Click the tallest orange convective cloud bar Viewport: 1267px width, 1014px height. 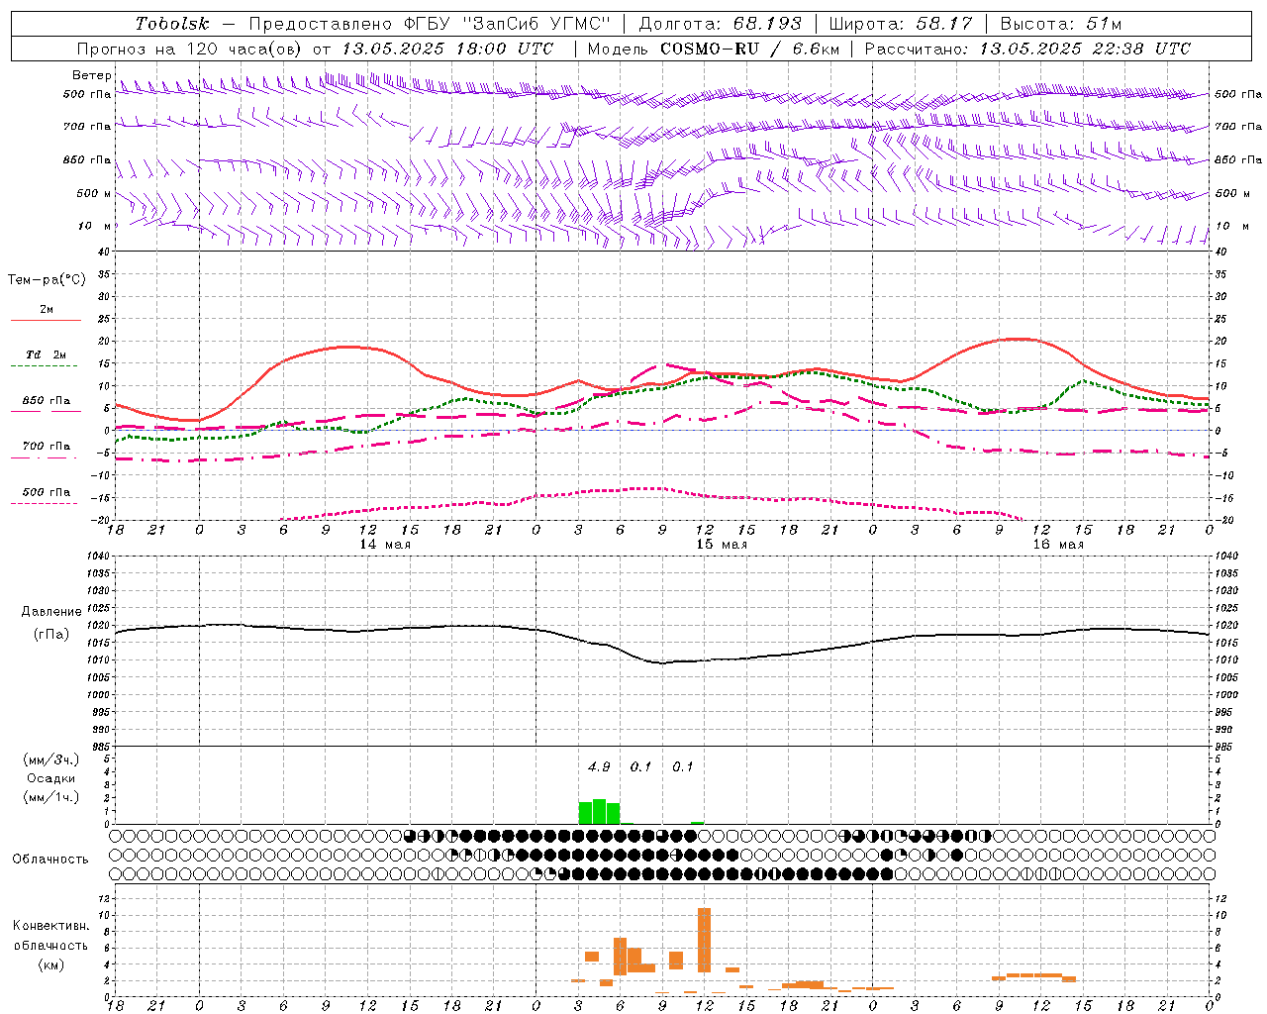(704, 940)
